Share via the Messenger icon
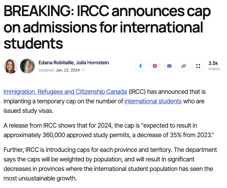The height and width of the screenshot is (188, 227). [155, 66]
